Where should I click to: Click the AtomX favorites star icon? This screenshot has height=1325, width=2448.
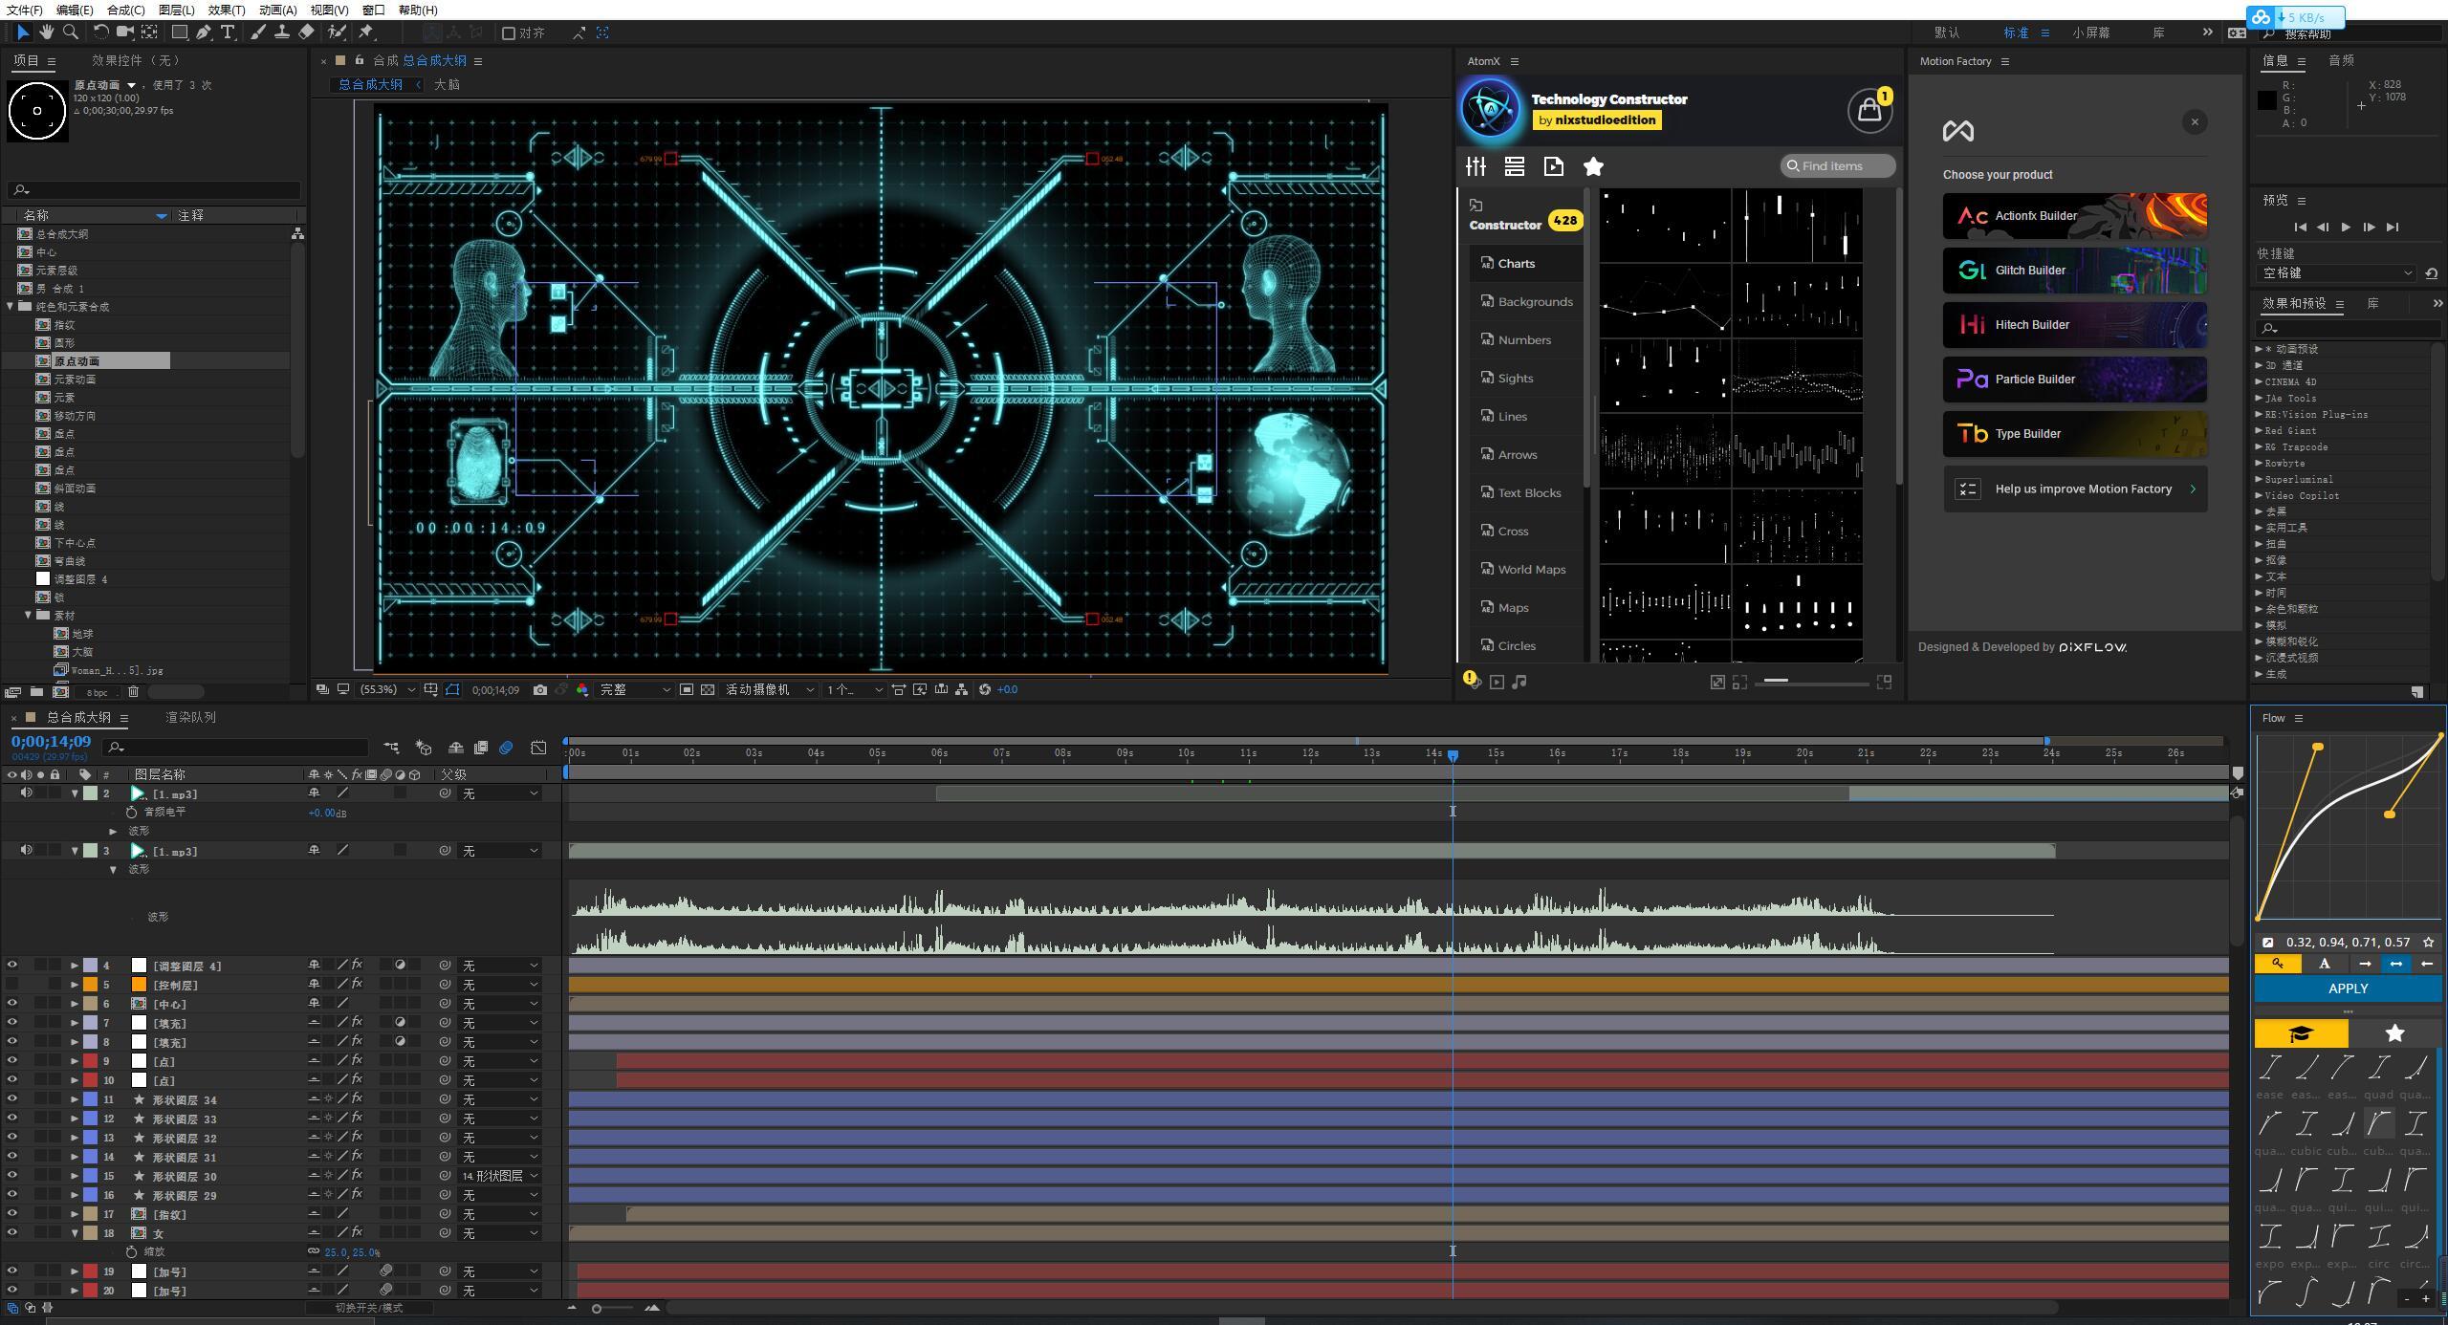pyautogui.click(x=1593, y=166)
